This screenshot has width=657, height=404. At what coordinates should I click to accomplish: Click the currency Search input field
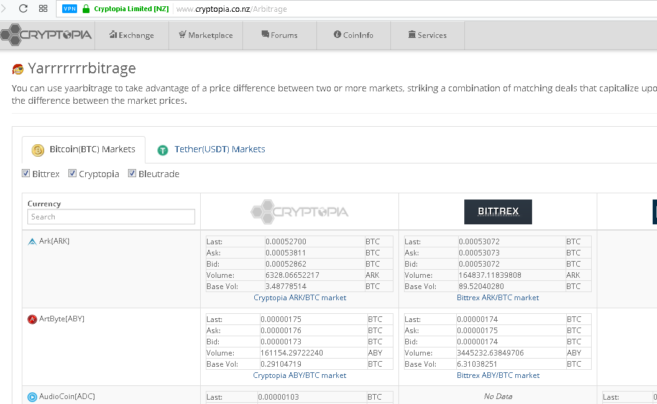click(111, 217)
